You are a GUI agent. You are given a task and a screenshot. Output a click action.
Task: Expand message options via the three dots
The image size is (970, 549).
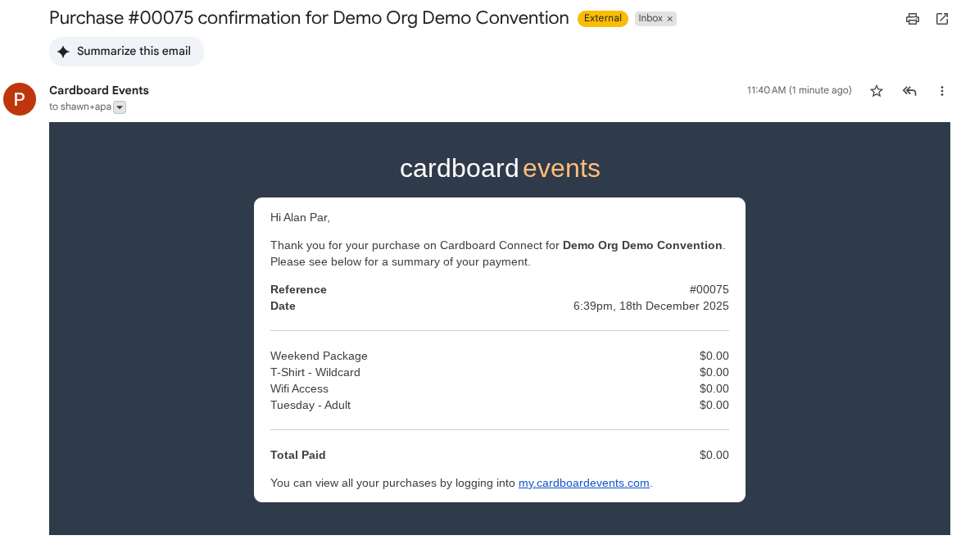[x=941, y=90]
